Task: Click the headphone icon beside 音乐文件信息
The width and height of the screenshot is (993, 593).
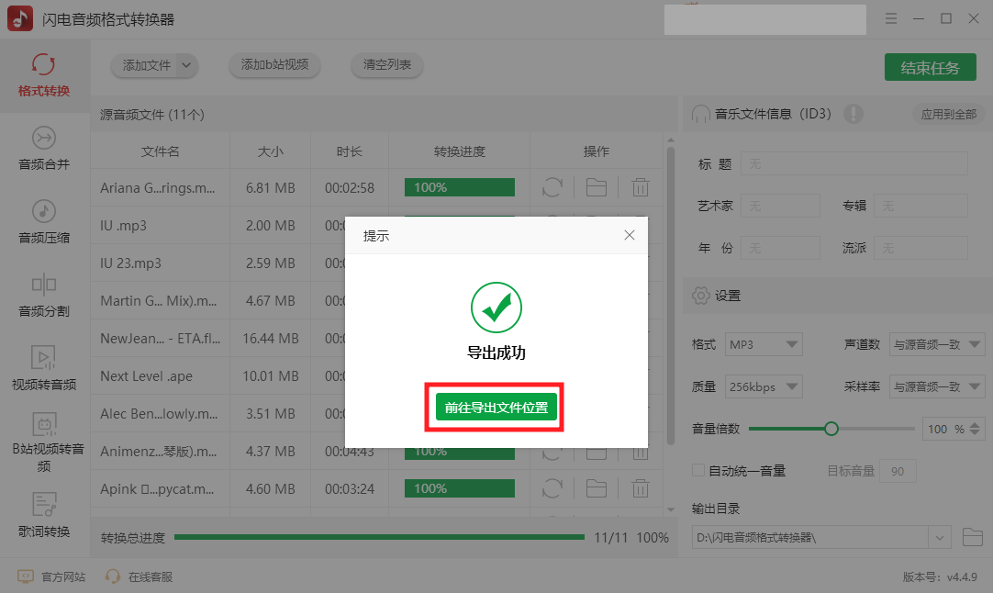Action: 700,114
